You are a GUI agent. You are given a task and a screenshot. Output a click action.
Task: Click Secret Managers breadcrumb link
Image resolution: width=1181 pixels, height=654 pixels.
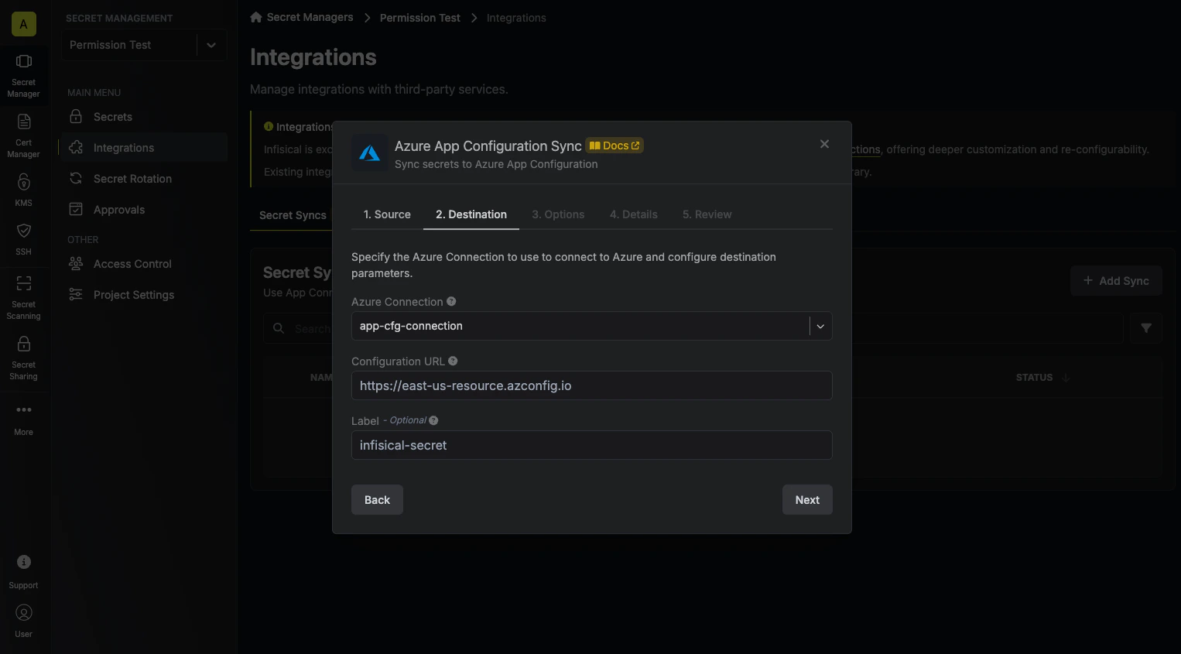pos(310,17)
